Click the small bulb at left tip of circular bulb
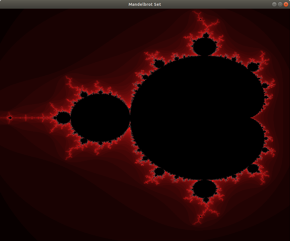 tap(63, 118)
